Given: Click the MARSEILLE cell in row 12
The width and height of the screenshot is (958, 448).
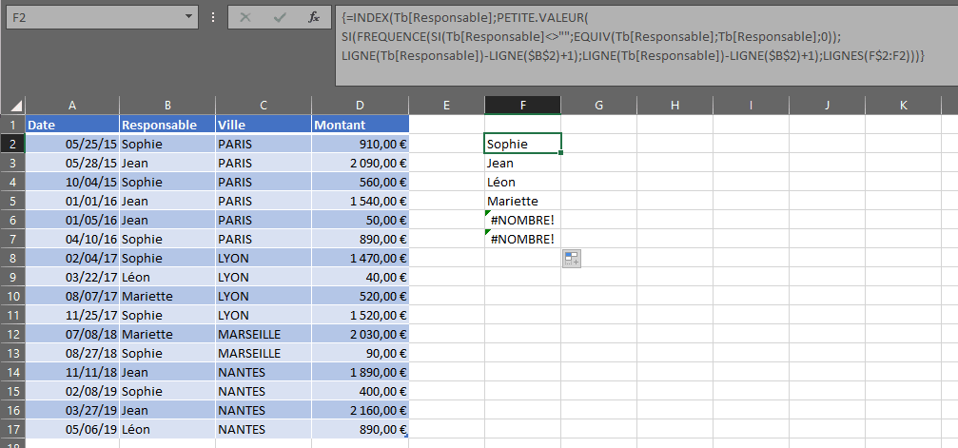Looking at the screenshot, I should pyautogui.click(x=264, y=334).
